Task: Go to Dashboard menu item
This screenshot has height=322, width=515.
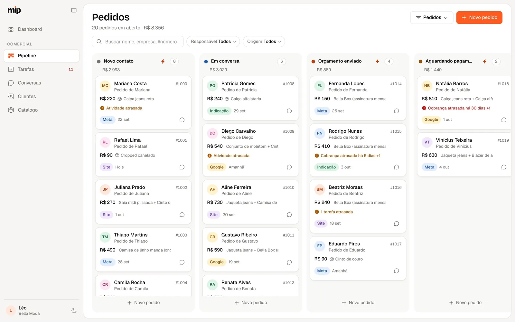Action: pyautogui.click(x=42, y=29)
